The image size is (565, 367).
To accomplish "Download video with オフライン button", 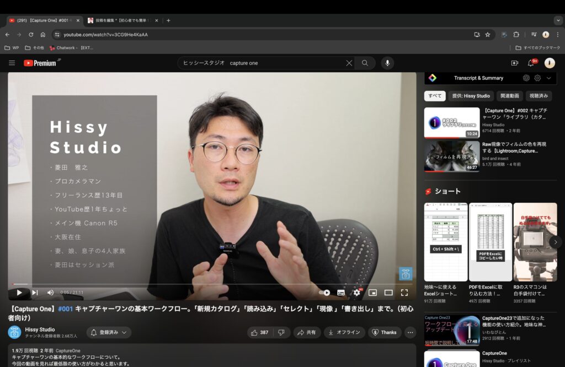I will click(344, 332).
